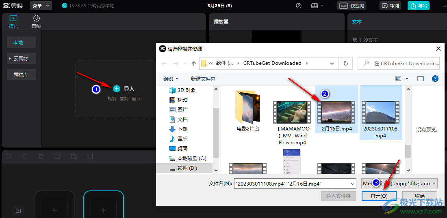Screen dimensions: 447x218
Task: Expand the file name combo dropdown arrow
Action: point(353,184)
